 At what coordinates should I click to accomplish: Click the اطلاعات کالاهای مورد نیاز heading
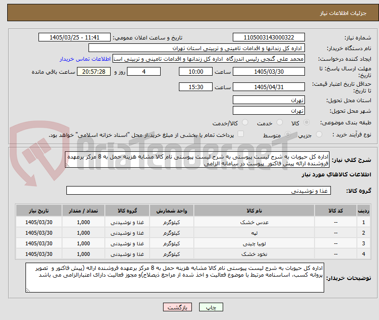(x=336, y=174)
